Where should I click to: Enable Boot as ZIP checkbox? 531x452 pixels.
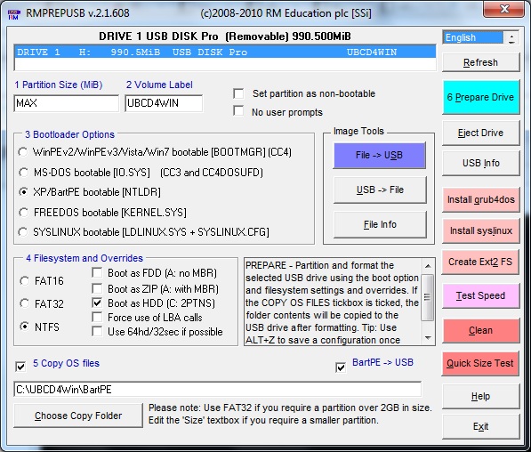[97, 288]
